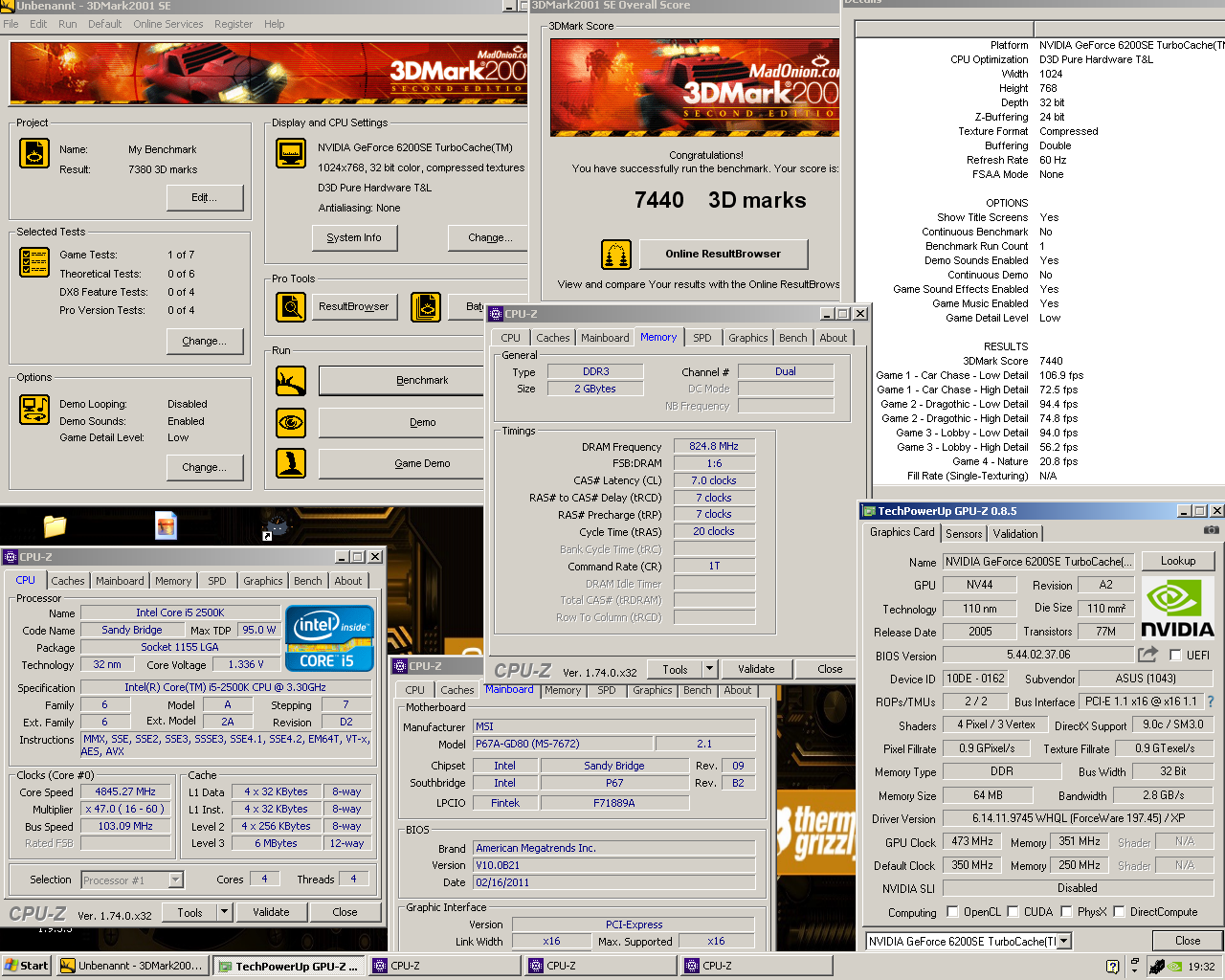This screenshot has height=980, width=1225.
Task: Click the TechPowerUp GPU-Z taskbar button
Action: pos(289,967)
